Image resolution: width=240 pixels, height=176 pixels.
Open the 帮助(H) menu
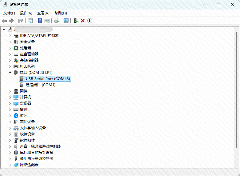(61, 13)
